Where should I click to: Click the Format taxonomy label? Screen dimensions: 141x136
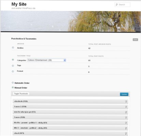coord(20,71)
